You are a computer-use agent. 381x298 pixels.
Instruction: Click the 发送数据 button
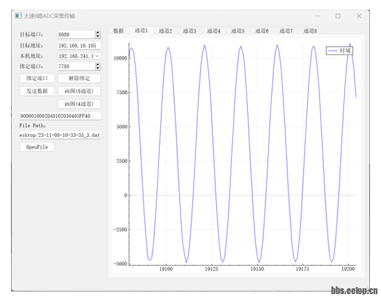37,91
